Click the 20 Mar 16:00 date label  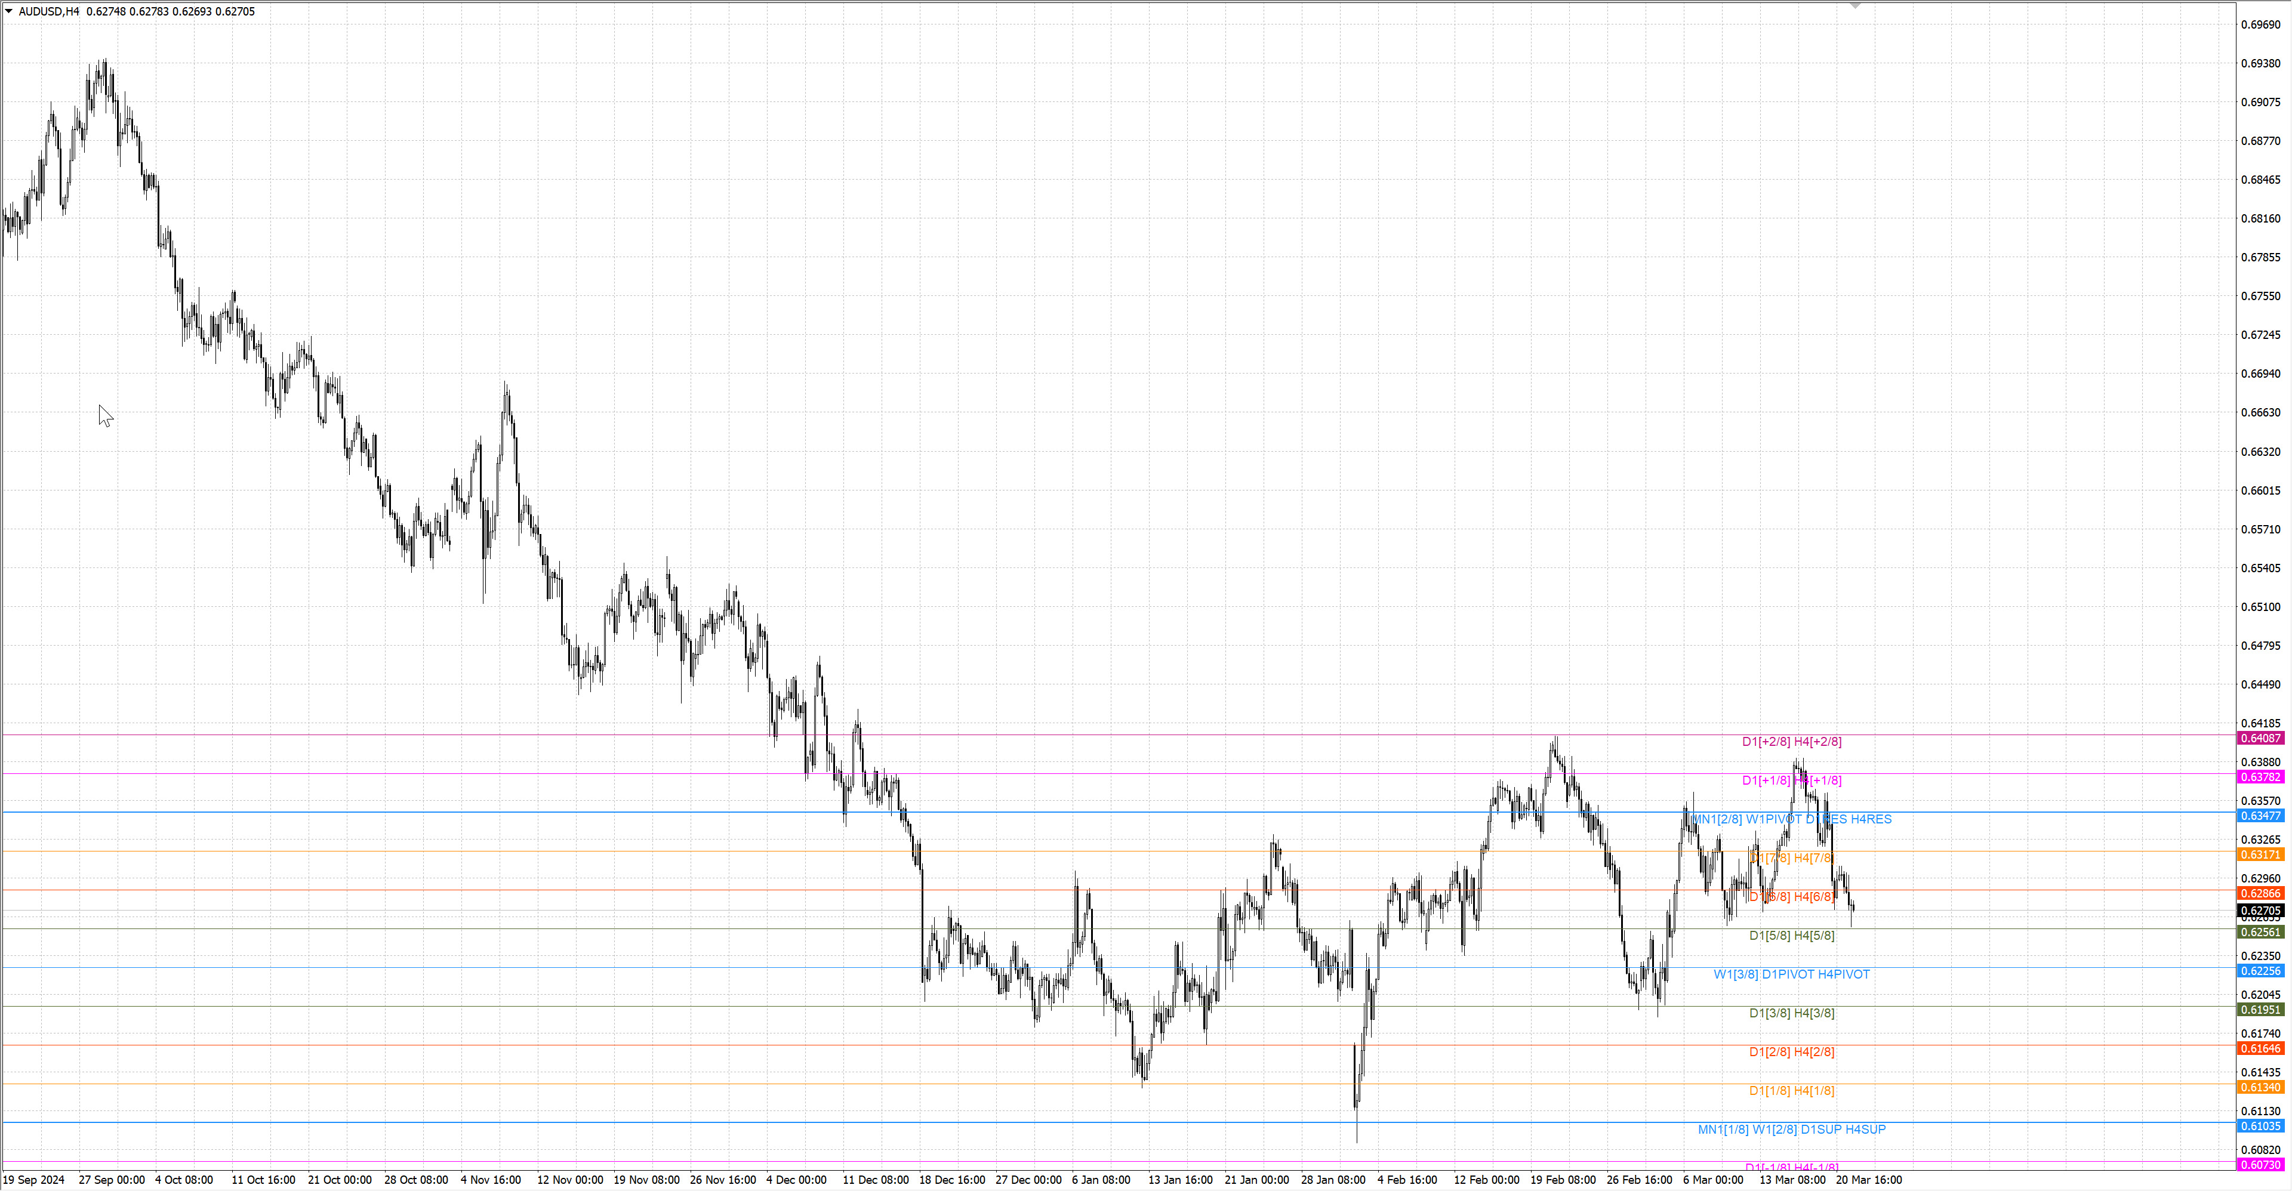coord(1868,1180)
